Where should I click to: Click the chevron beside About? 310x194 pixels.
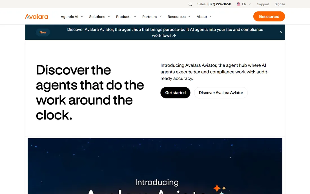[211, 16]
